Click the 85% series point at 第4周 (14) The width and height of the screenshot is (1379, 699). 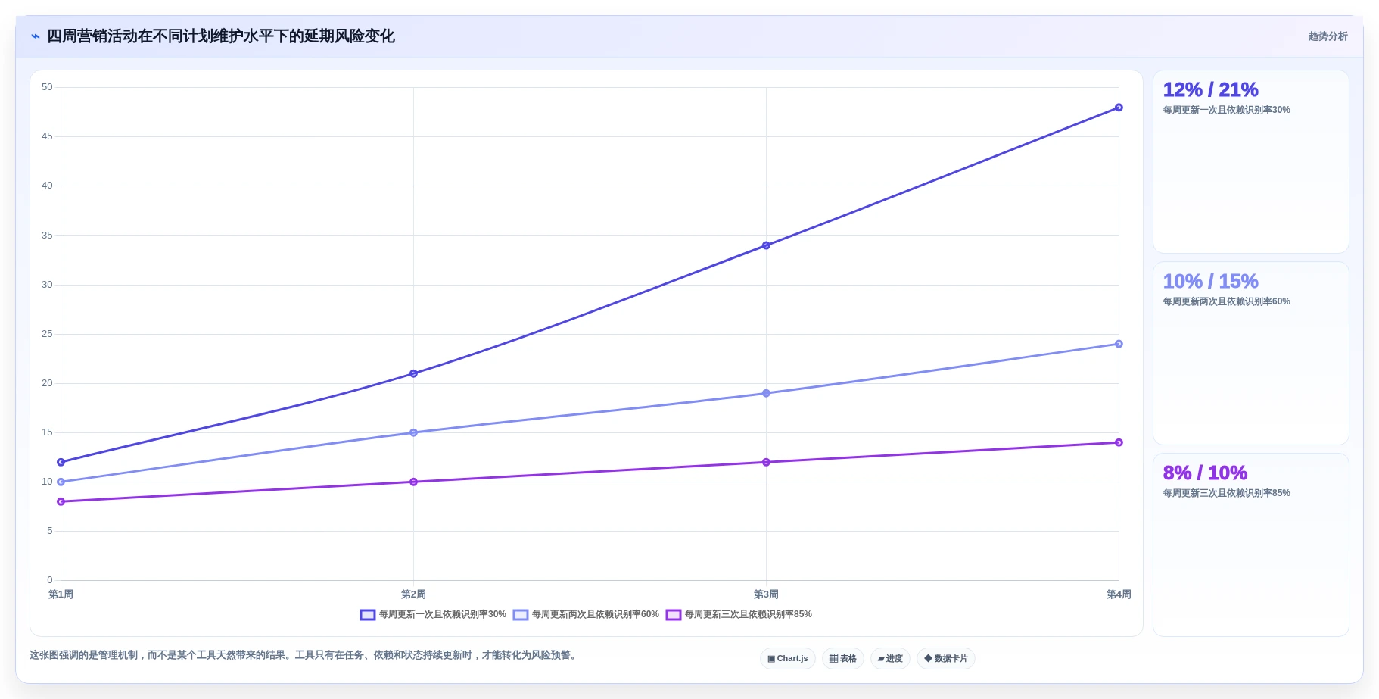pos(1119,442)
